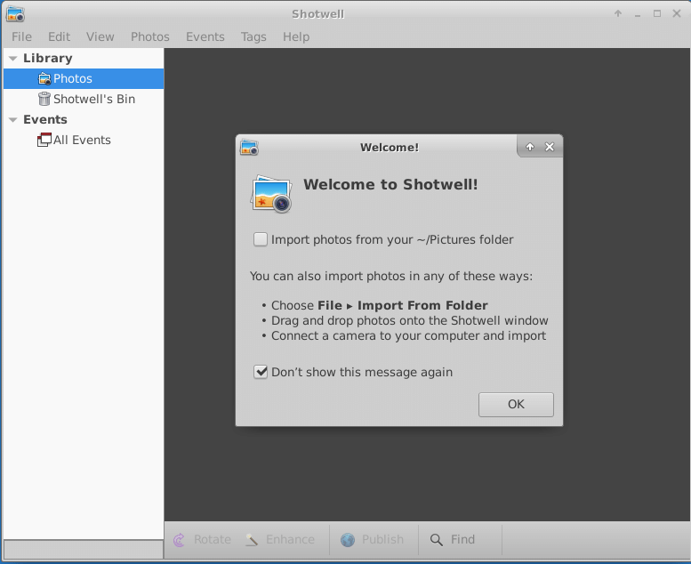Viewport: 691px width, 564px height.
Task: Enable Import photos from ~/Pictures folder
Action: [x=261, y=239]
